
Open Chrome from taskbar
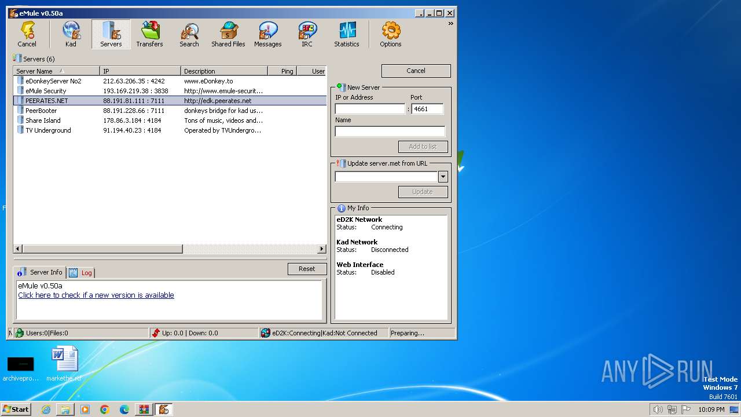point(105,409)
